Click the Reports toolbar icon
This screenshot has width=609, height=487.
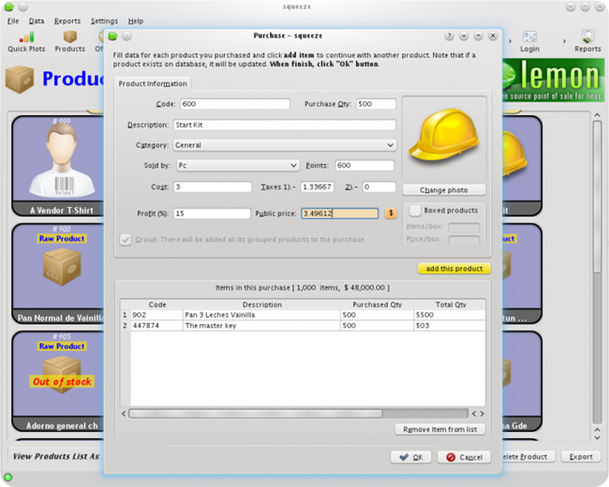point(587,40)
